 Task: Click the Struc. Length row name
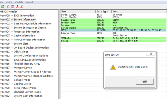coord(69,15)
